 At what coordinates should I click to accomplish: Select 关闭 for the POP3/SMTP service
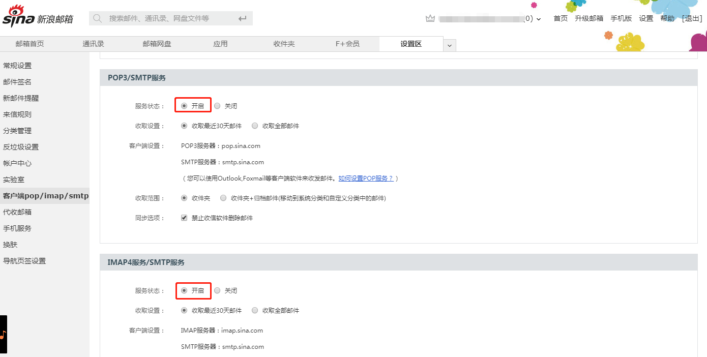(x=217, y=106)
